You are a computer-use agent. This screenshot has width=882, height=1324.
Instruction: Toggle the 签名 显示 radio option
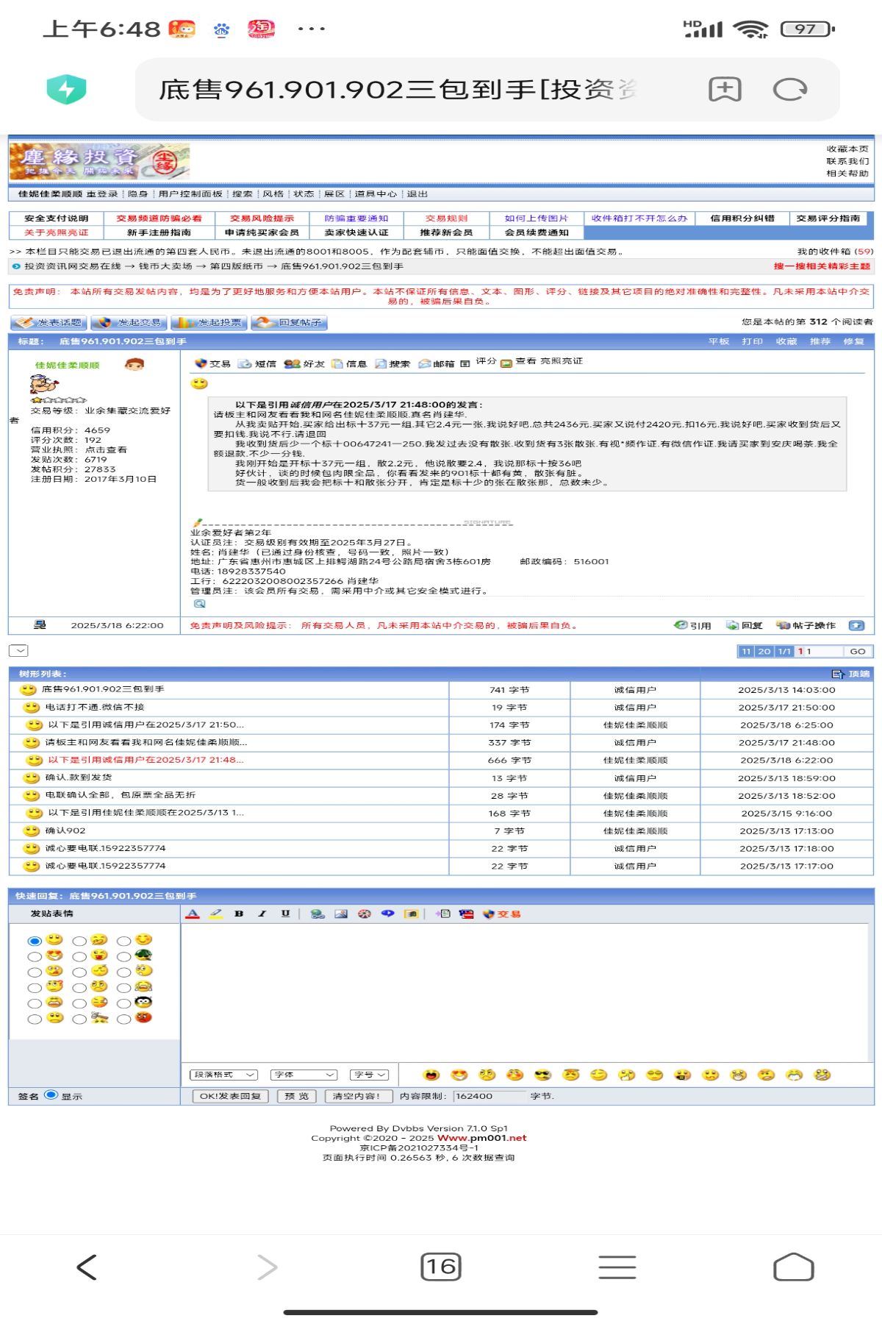tap(51, 1095)
